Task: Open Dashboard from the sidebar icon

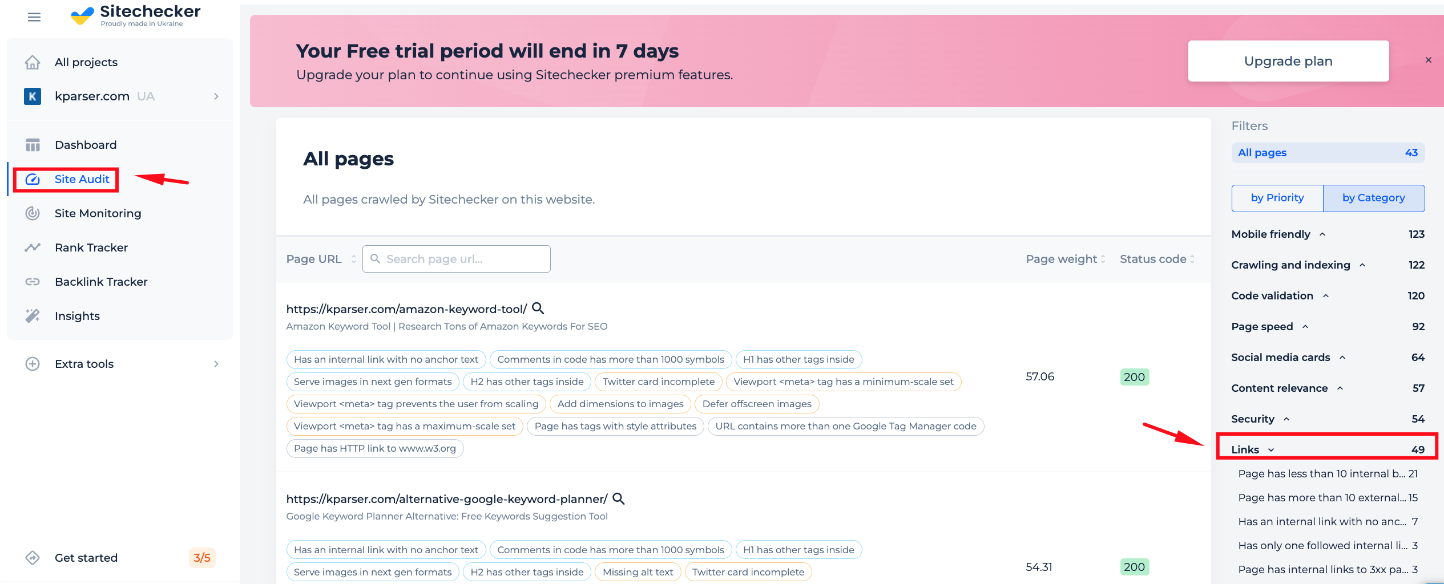Action: click(33, 145)
